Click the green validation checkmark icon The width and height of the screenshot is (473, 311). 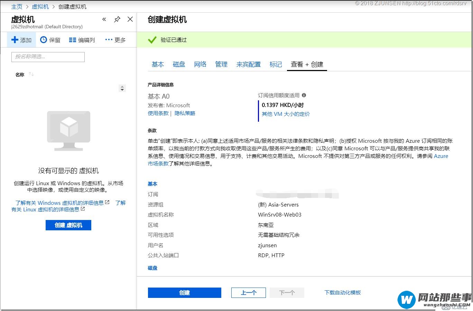152,40
